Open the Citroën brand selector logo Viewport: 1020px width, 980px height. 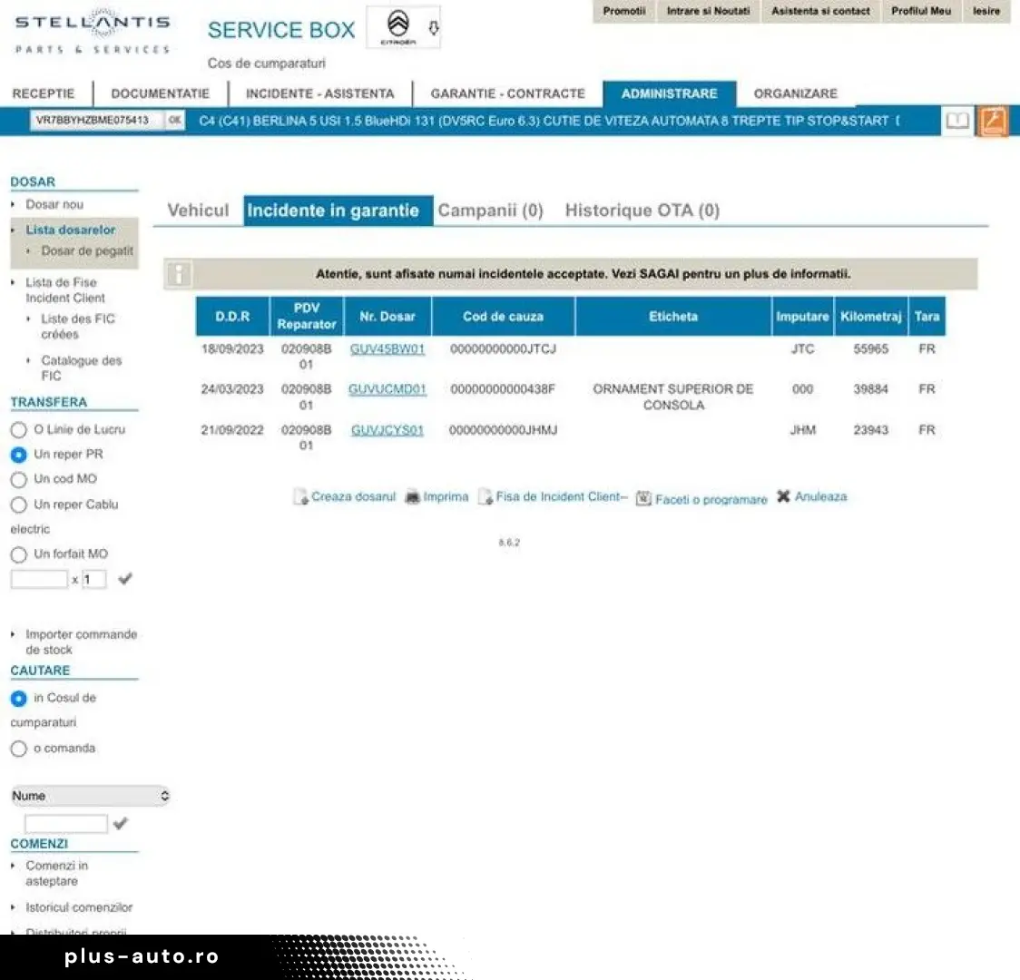pyautogui.click(x=398, y=26)
